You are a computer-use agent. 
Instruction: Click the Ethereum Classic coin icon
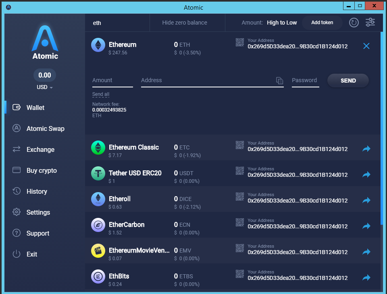(98, 147)
